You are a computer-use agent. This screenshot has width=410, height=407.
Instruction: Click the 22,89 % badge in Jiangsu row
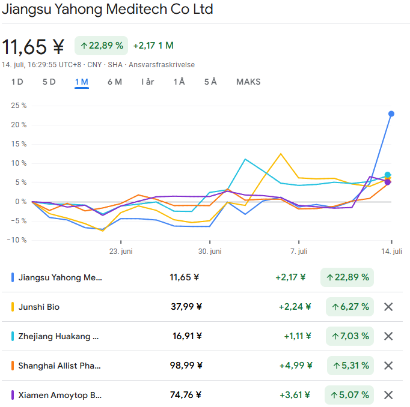pyautogui.click(x=347, y=277)
